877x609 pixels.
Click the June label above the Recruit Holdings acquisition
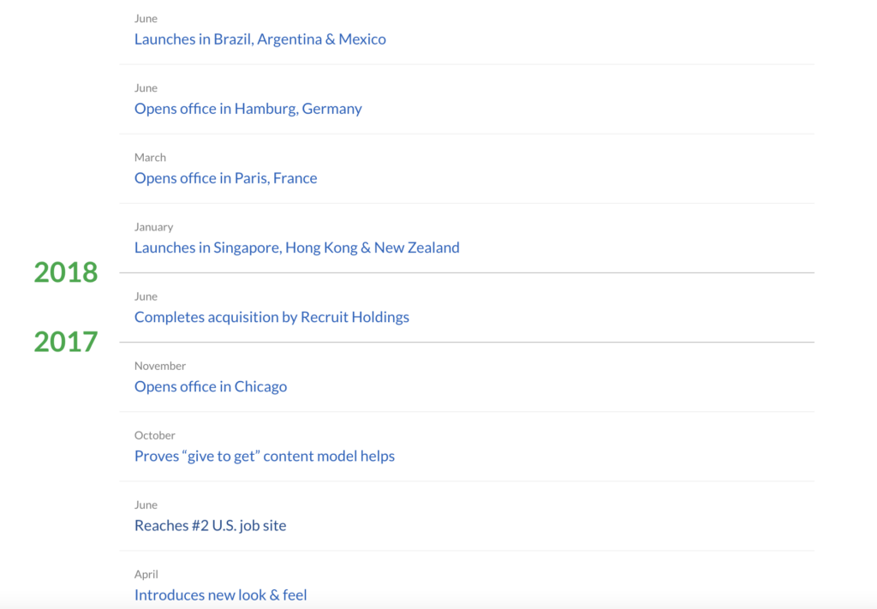146,296
